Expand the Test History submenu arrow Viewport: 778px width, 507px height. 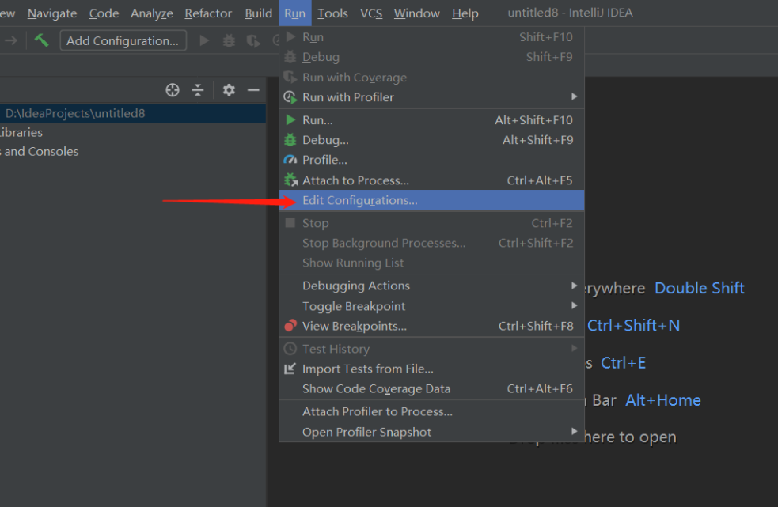pos(574,348)
